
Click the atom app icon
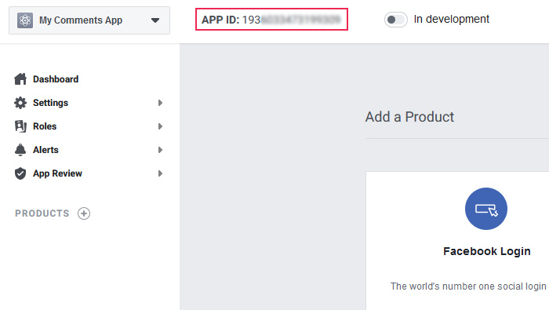tap(25, 20)
